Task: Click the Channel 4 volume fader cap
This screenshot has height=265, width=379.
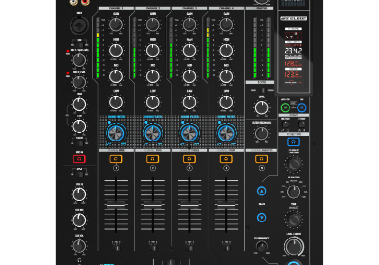Action: click(x=226, y=205)
